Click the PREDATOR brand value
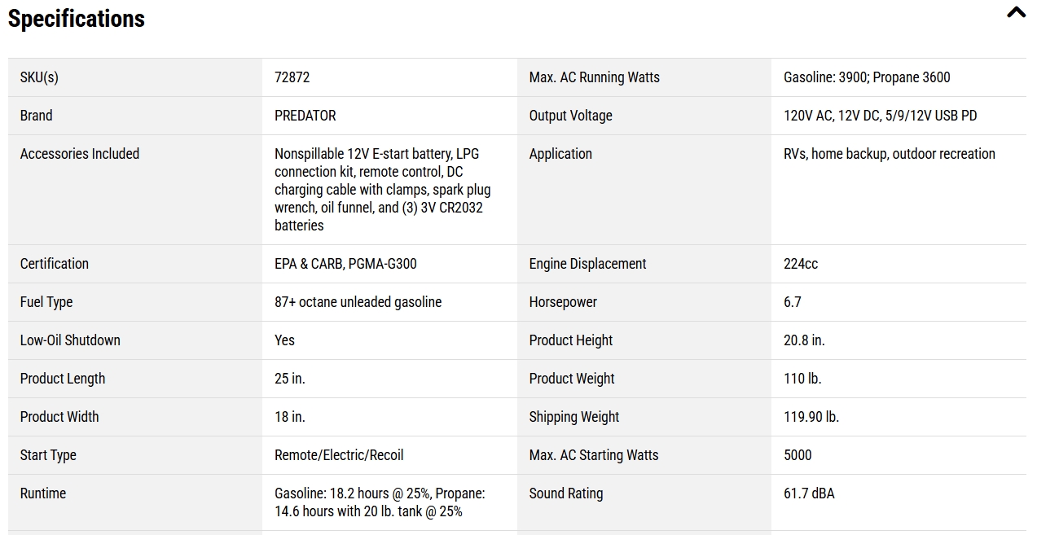 pos(305,116)
